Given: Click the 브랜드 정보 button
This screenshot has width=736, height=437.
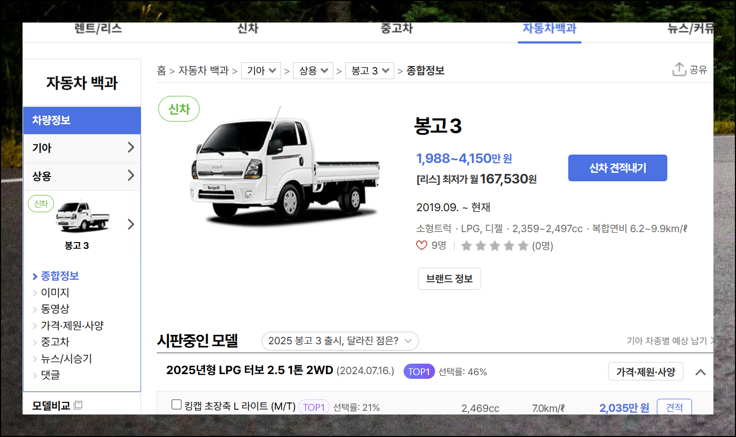Looking at the screenshot, I should pyautogui.click(x=449, y=279).
